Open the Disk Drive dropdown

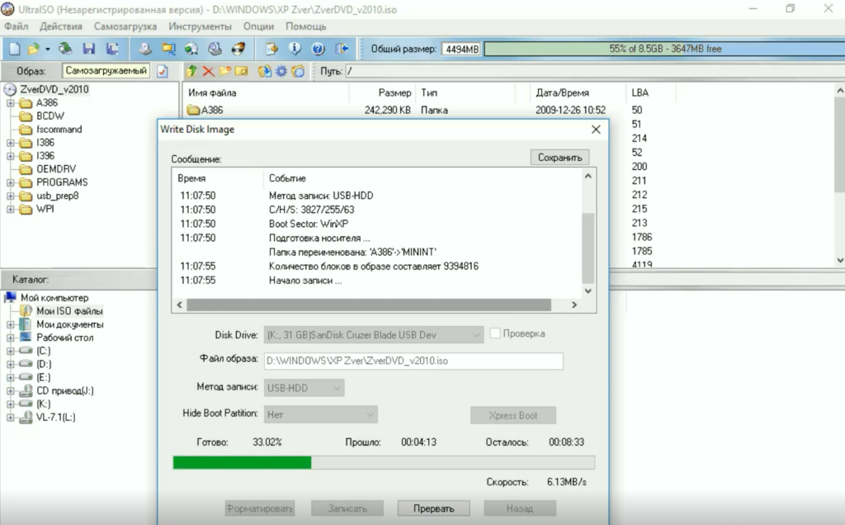[374, 334]
